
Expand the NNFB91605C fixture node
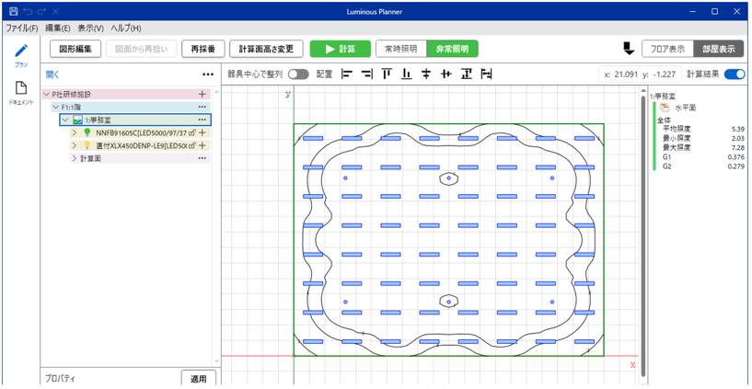click(x=74, y=132)
